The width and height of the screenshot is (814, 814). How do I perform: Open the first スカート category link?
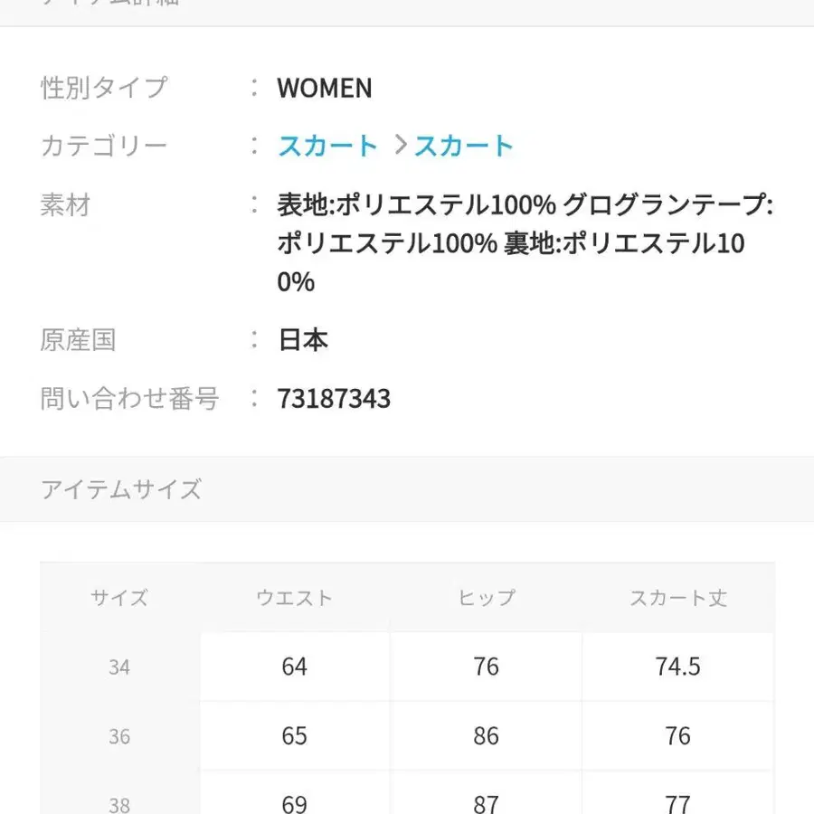(x=327, y=145)
